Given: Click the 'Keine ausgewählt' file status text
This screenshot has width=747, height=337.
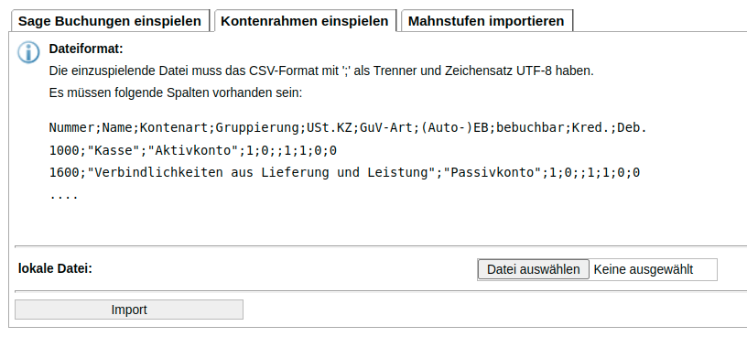Looking at the screenshot, I should [x=644, y=269].
